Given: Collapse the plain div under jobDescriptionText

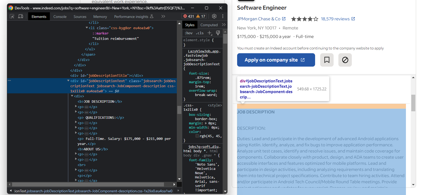Looking at the screenshot, I should pos(72,96).
